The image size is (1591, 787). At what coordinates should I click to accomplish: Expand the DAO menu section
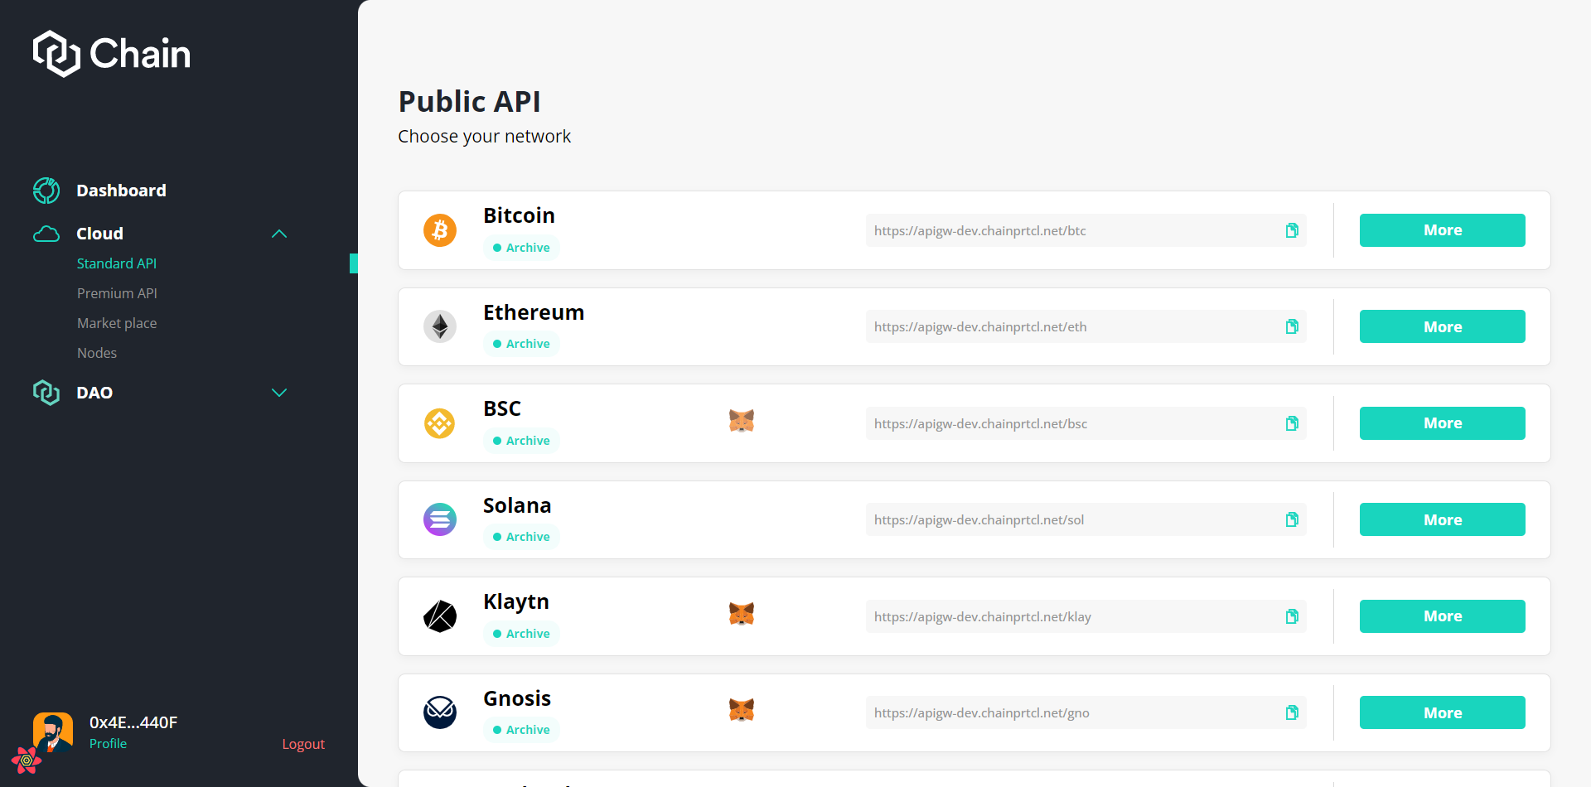(279, 393)
